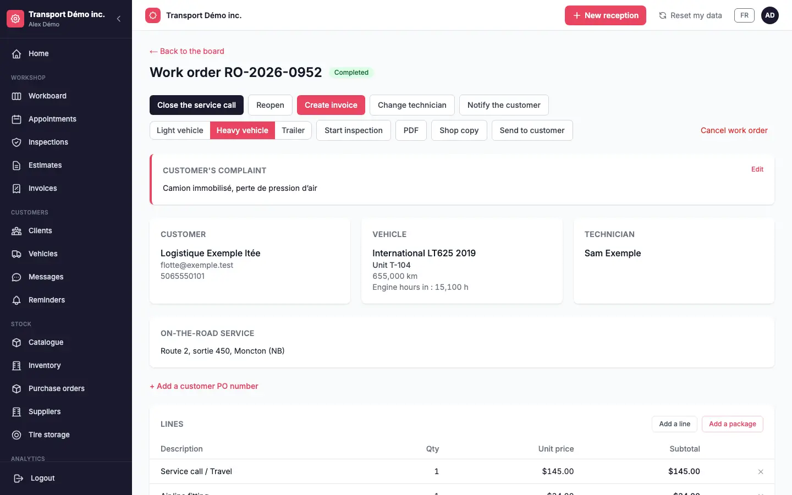This screenshot has width=792, height=495.
Task: Click the Reopen button
Action: point(270,105)
